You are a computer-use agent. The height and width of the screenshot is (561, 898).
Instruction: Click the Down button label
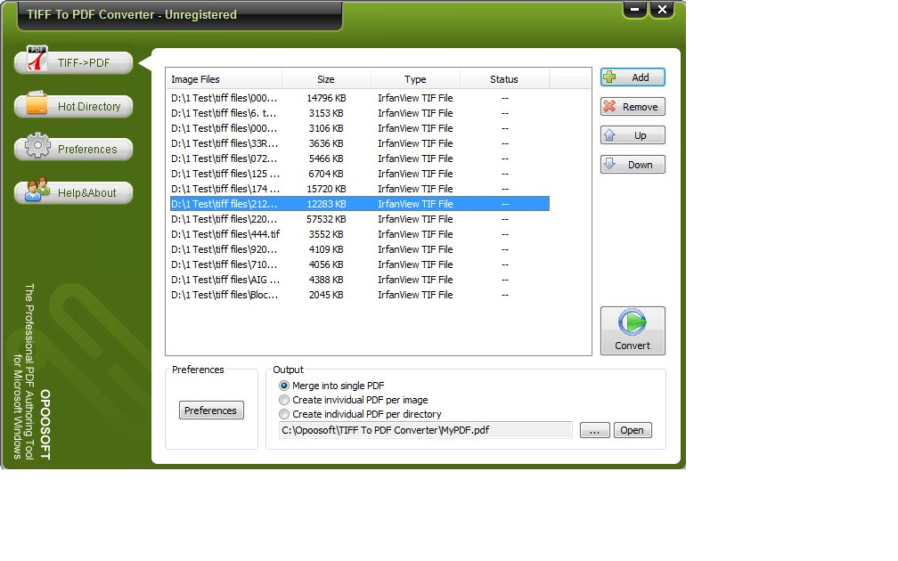click(x=641, y=165)
